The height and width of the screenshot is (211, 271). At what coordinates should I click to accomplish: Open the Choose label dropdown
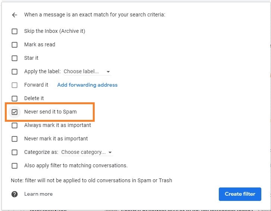[84, 72]
